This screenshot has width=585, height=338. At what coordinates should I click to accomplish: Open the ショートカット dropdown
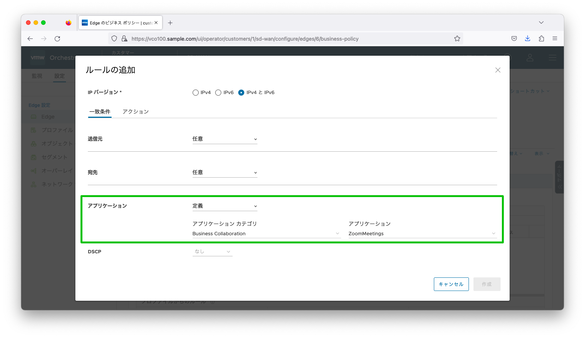point(530,91)
